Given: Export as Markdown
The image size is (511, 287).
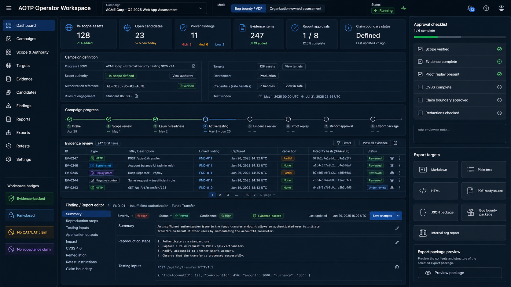Looking at the screenshot, I should [436, 170].
